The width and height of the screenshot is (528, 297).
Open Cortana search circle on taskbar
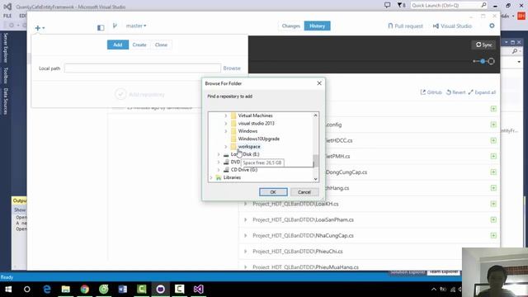27,290
